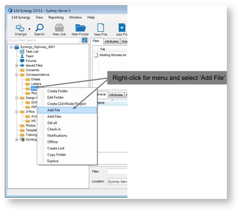Select the Photos folder
Viewport: 240px width, 212px height.
(x=30, y=125)
